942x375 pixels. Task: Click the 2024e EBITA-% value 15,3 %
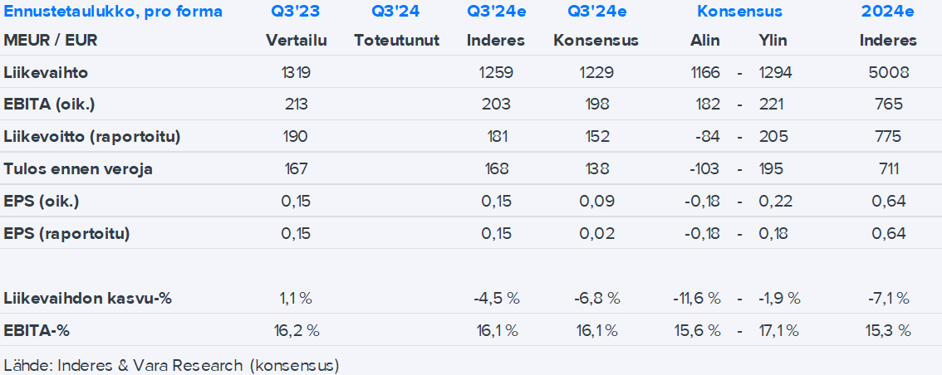[x=888, y=330]
